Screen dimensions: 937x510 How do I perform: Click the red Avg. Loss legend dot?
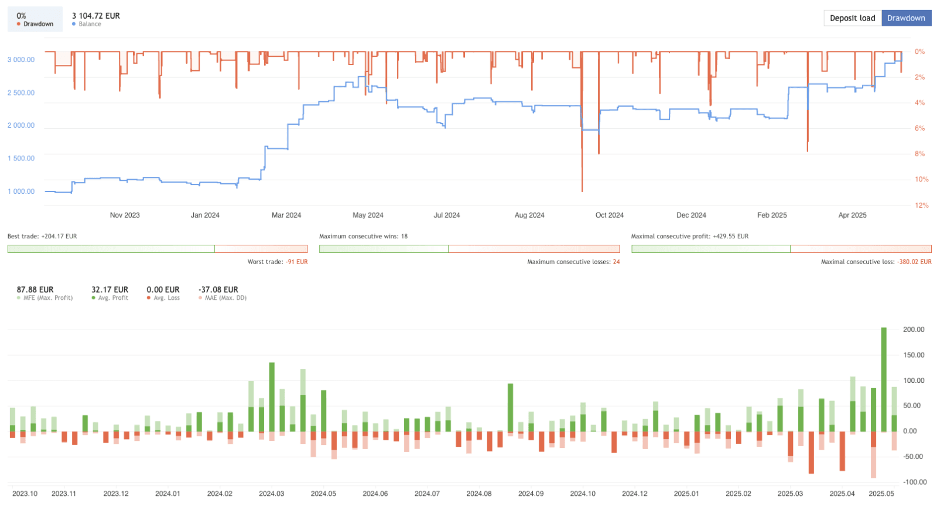coord(149,298)
